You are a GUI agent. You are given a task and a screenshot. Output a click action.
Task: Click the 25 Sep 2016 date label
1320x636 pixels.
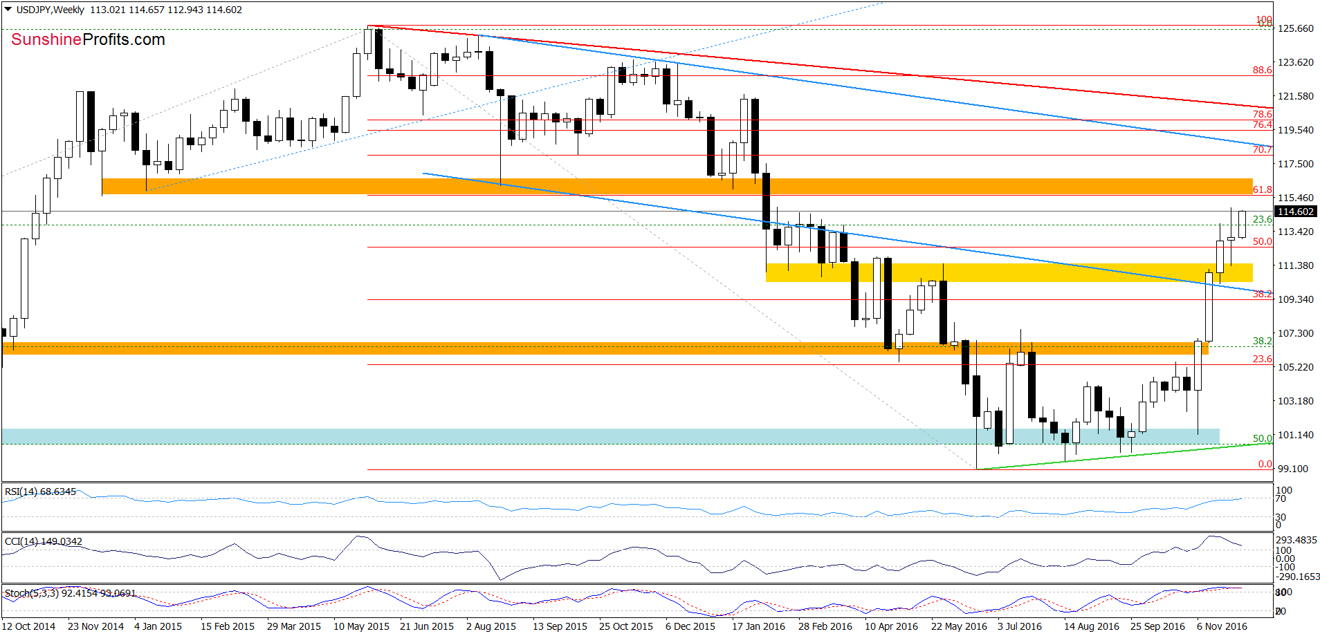click(x=1157, y=626)
